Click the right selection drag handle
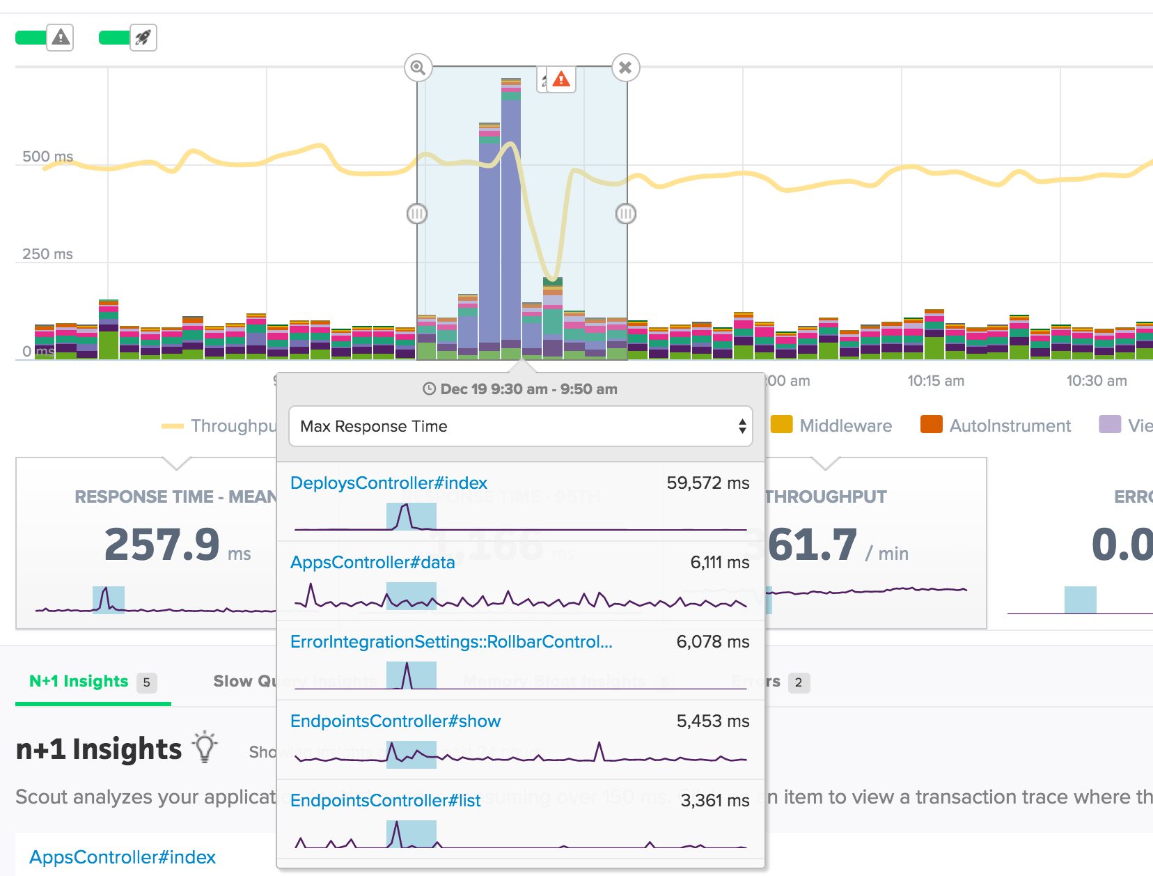 coord(626,214)
